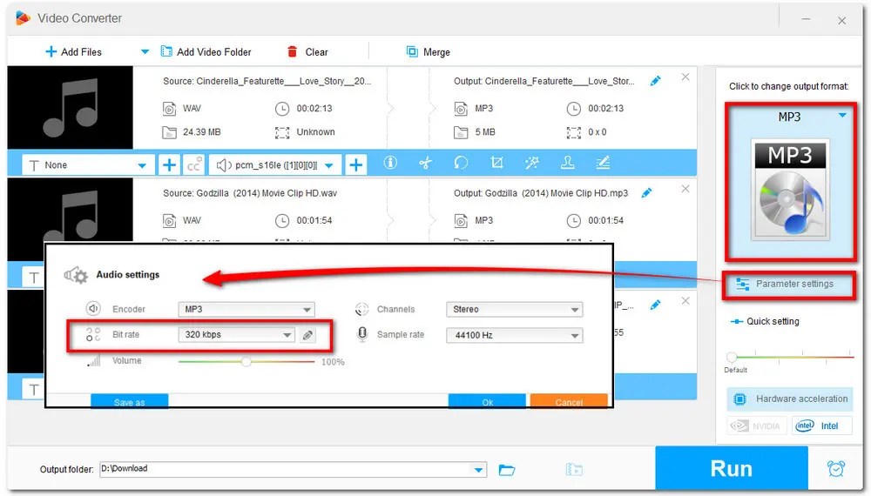This screenshot has width=871, height=496.
Task: Click the Audio settings speaker gear icon
Action: 76,275
